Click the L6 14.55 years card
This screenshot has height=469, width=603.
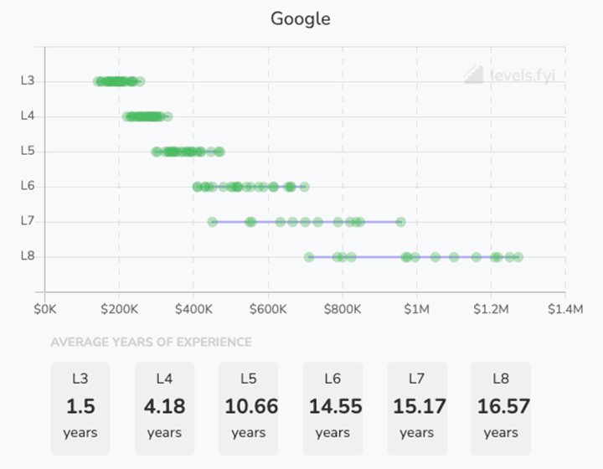332,408
